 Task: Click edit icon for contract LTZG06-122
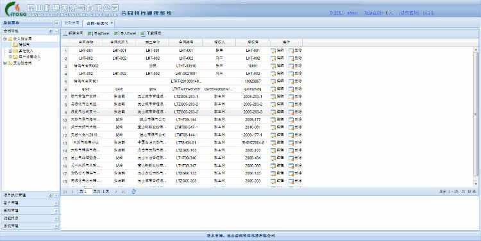(x=273, y=174)
